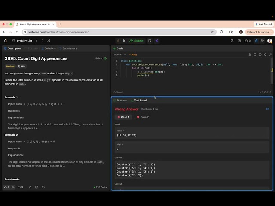Select Case 2 result
The height and width of the screenshot is (206, 275).
click(143, 117)
